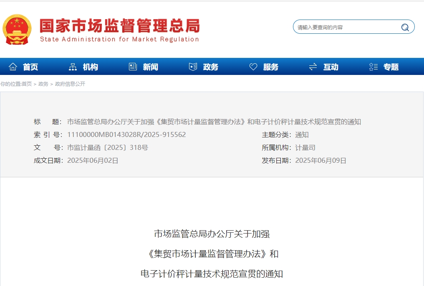
Task: Click heading line 《集贸市场计量监督管理办法》和
Action: pyautogui.click(x=212, y=254)
